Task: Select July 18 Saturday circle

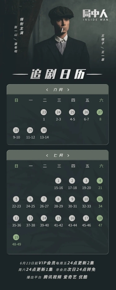Action: [x=100, y=218]
